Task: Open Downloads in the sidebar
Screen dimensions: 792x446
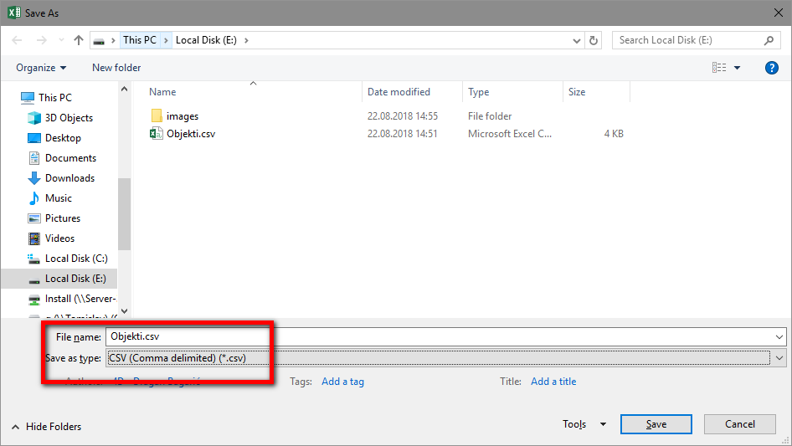Action: (x=69, y=178)
